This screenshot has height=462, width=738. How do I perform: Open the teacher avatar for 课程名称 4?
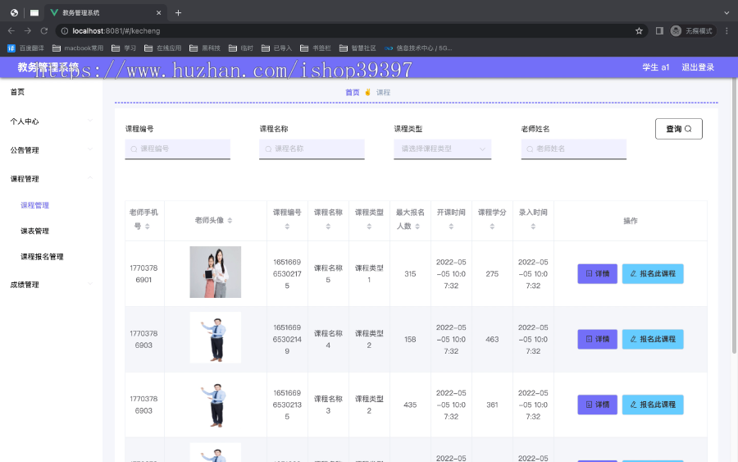(216, 337)
